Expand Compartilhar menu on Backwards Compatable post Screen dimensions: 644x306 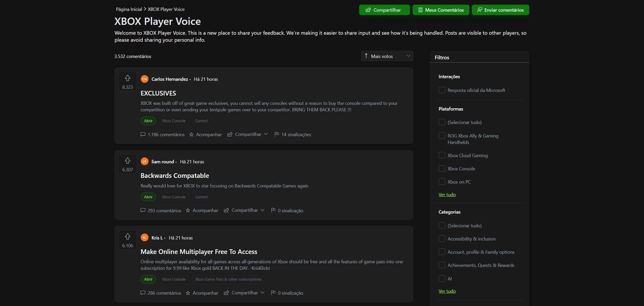(262, 210)
